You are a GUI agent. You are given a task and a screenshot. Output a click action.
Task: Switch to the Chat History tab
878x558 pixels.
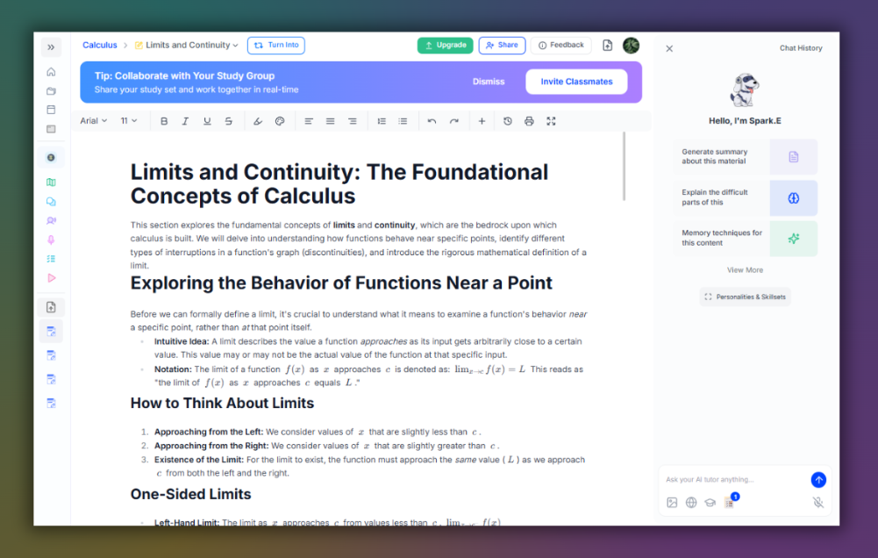point(800,48)
